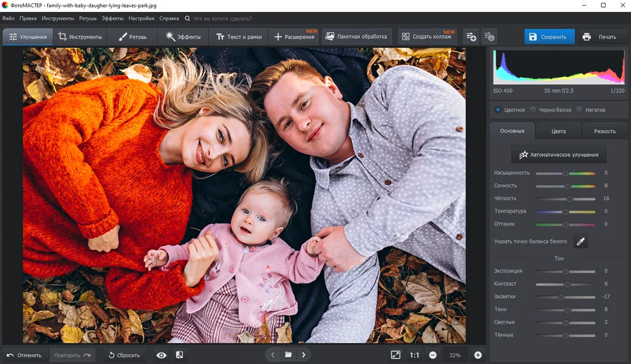Open the folder icon in the bottom navigator
Viewport: 631px width, 364px height.
click(288, 355)
